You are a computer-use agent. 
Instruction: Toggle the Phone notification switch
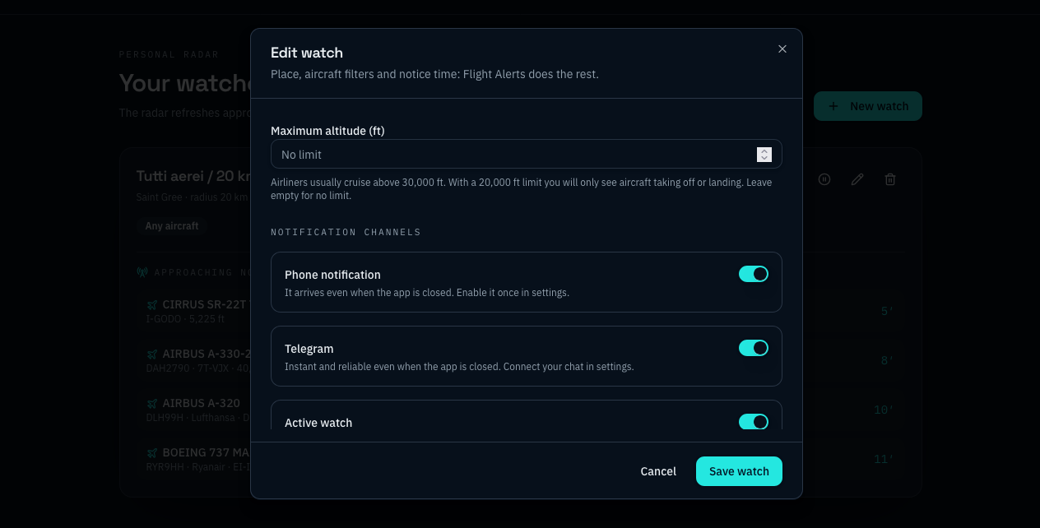point(754,274)
